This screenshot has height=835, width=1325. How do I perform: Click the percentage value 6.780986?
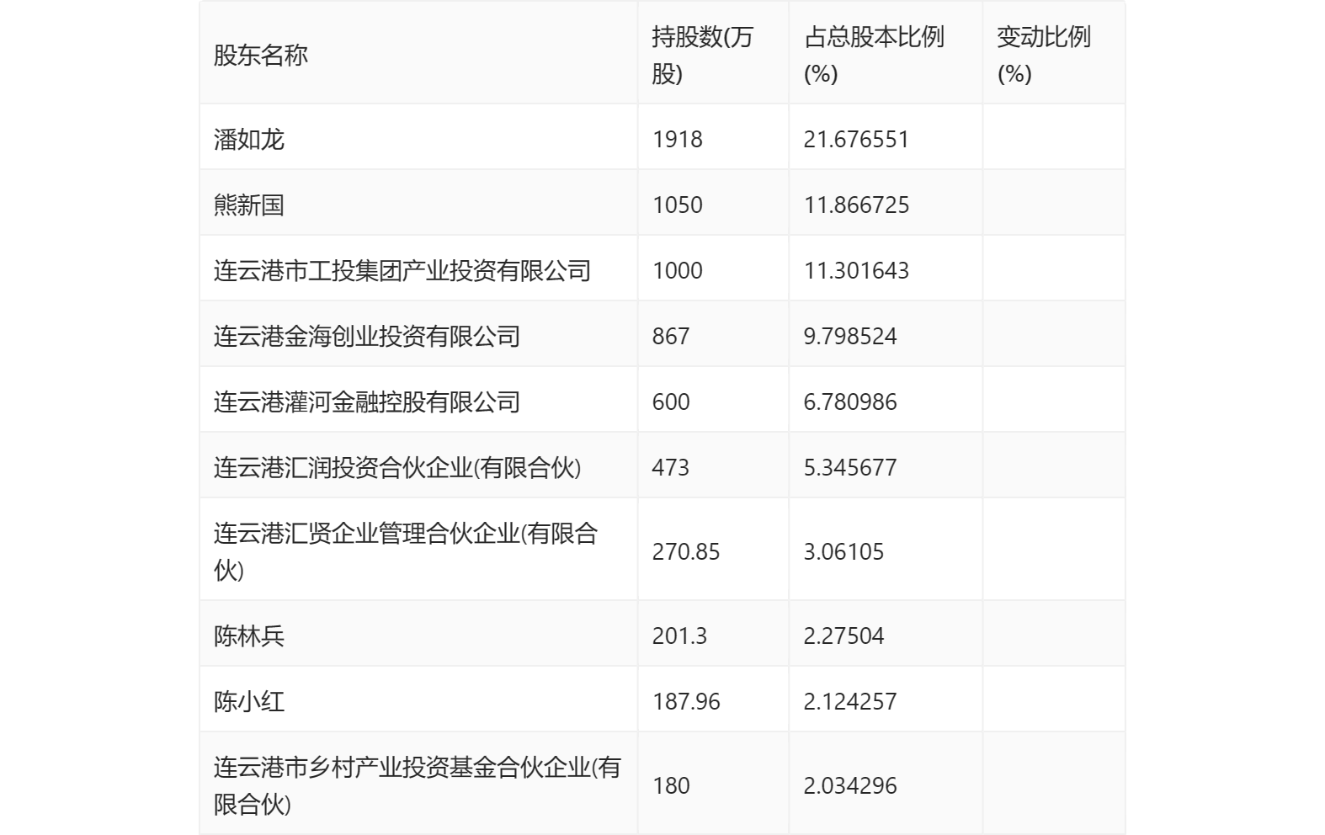850,402
